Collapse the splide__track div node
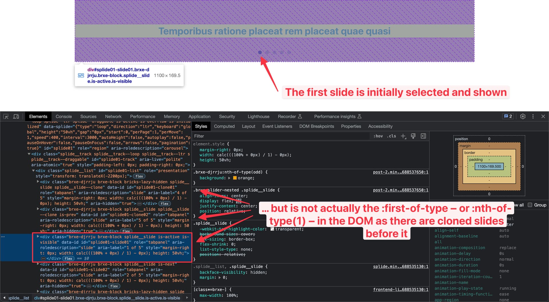 coord(29,154)
